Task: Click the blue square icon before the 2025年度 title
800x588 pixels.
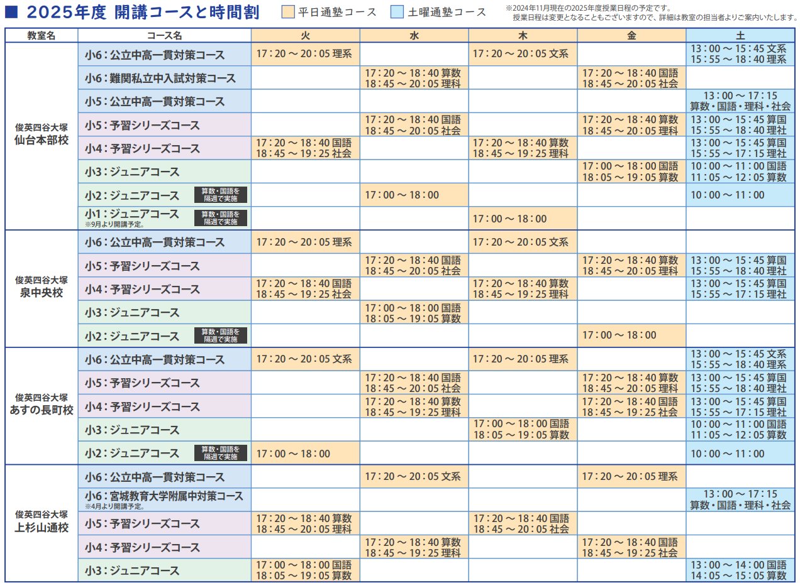Action: (12, 12)
